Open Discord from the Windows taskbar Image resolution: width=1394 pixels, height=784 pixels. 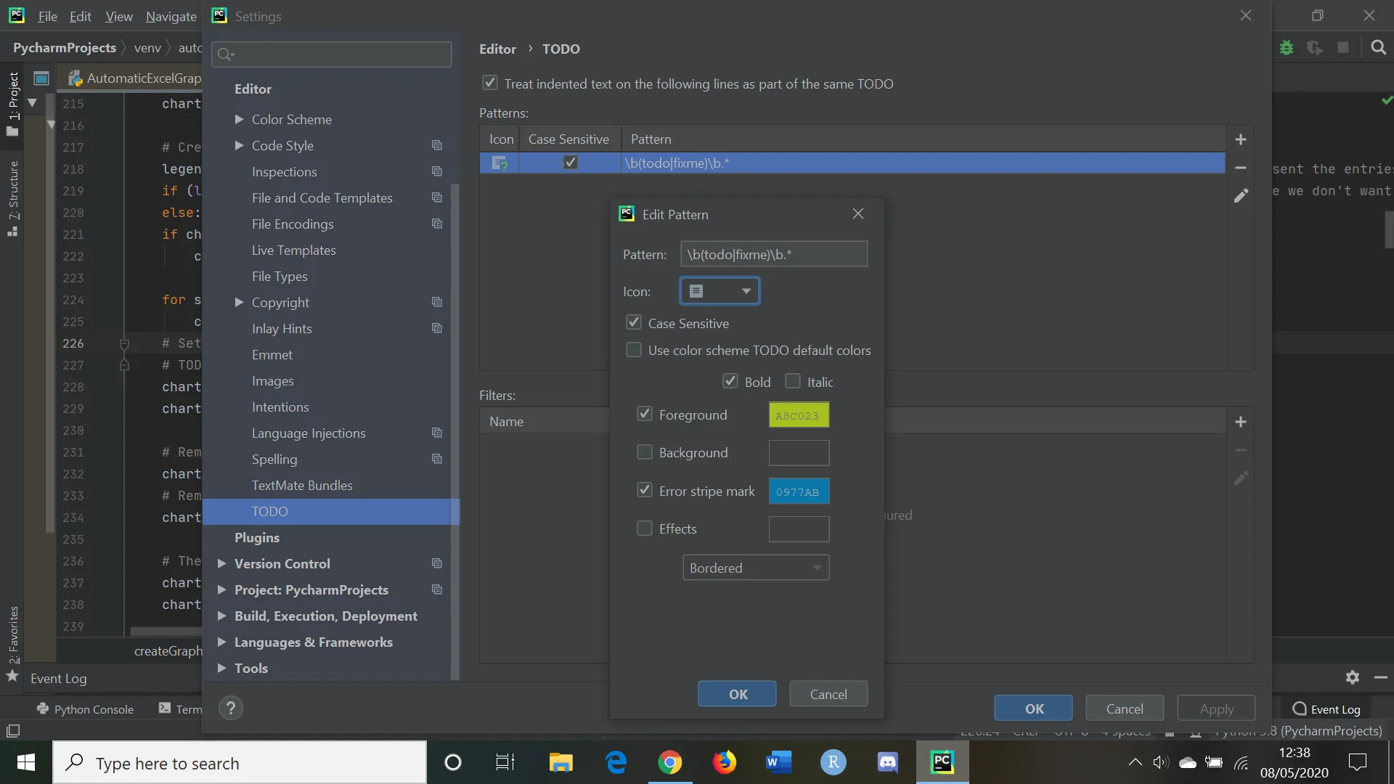(x=887, y=762)
